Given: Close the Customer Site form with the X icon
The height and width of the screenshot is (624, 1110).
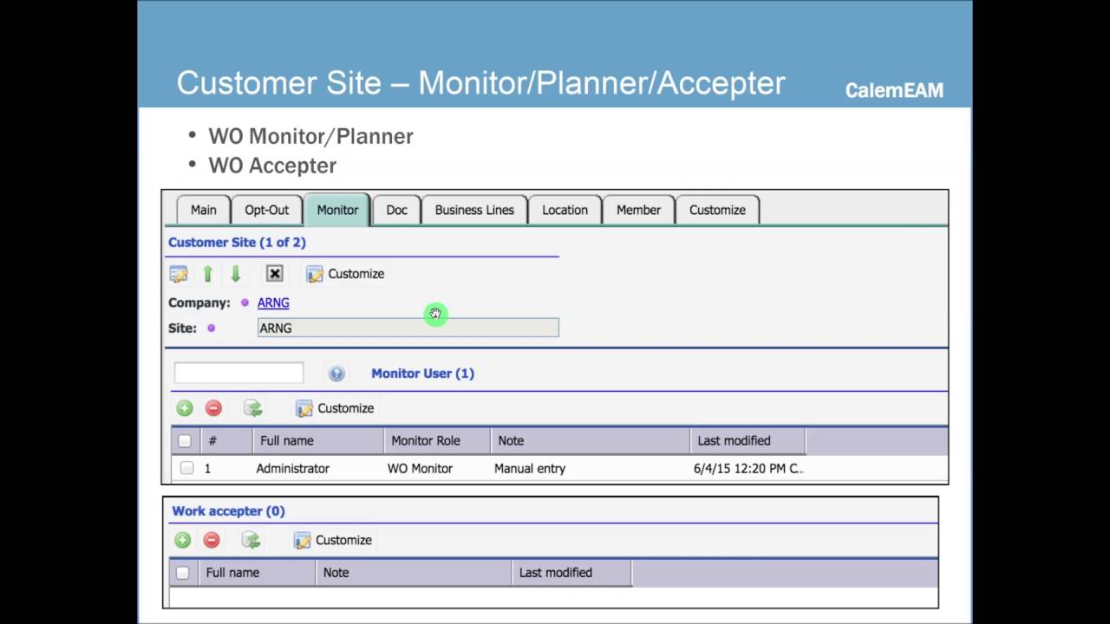Looking at the screenshot, I should click(x=275, y=274).
